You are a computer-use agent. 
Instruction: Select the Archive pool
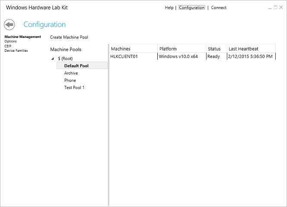(x=71, y=73)
